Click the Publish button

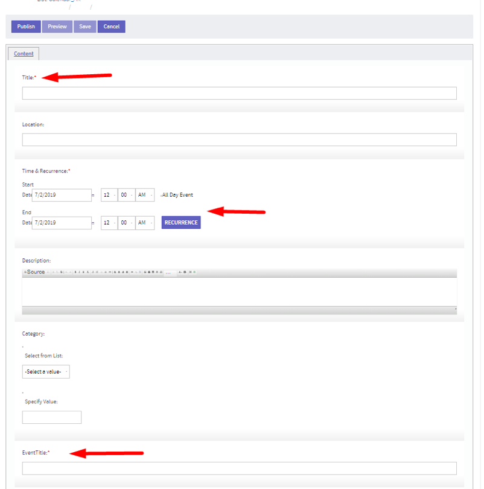click(x=26, y=27)
